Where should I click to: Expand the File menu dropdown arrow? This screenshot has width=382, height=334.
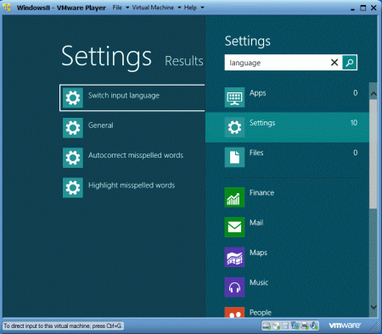pyautogui.click(x=127, y=8)
